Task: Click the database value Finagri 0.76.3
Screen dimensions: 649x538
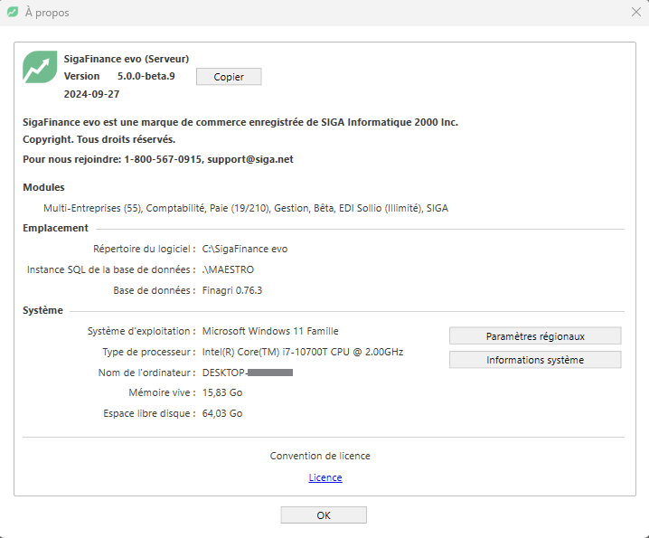Action: [x=232, y=290]
